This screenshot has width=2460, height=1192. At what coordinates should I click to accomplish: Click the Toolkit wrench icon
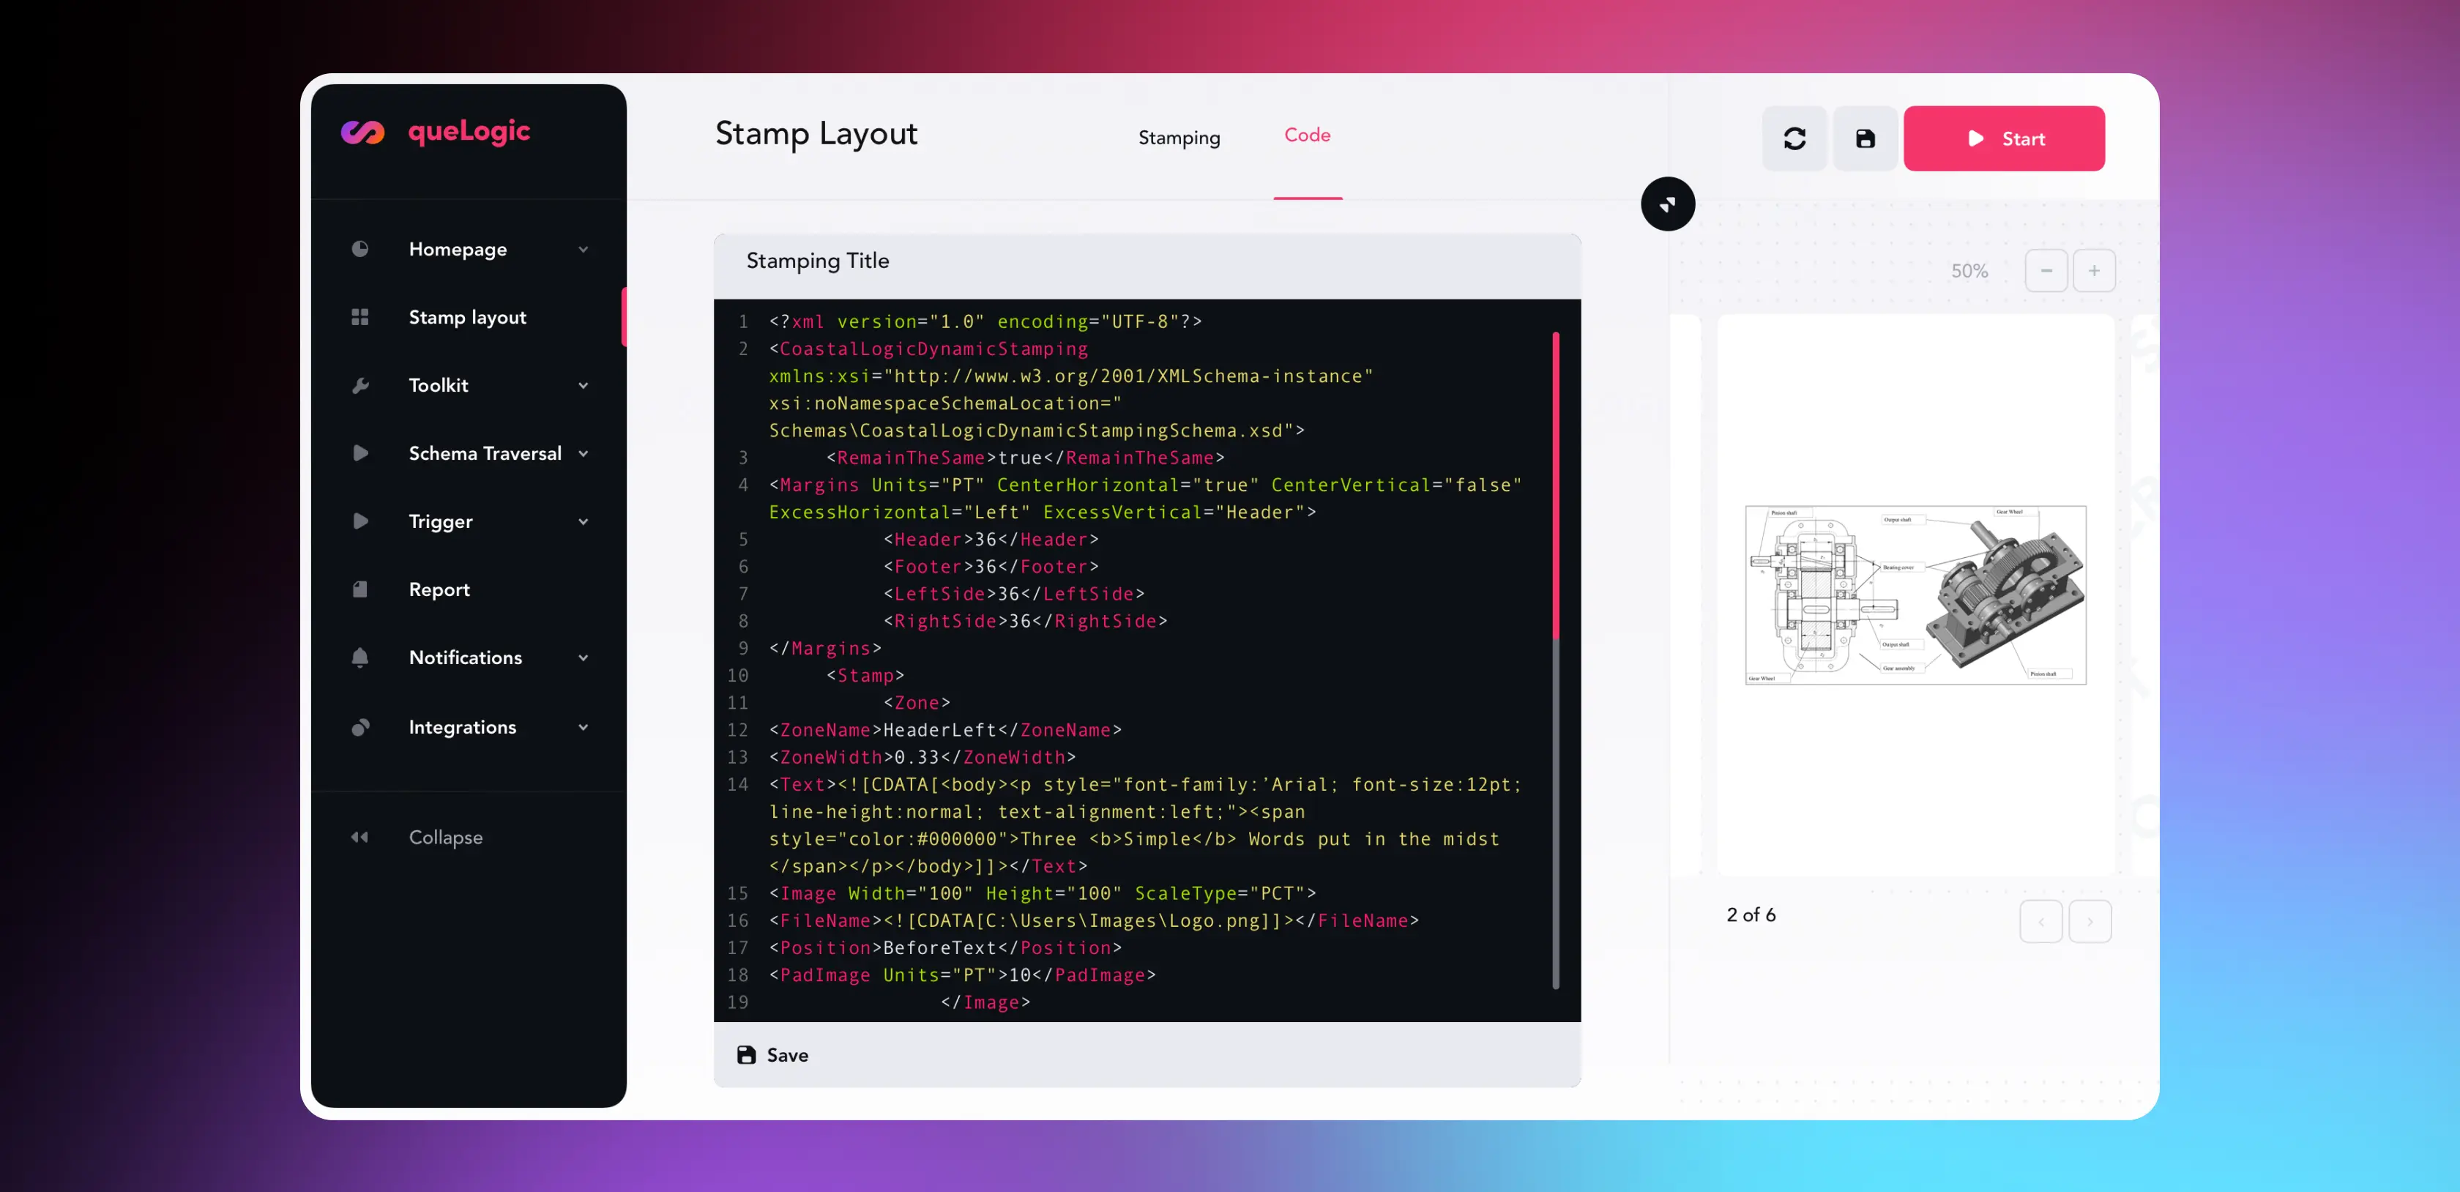coord(360,385)
